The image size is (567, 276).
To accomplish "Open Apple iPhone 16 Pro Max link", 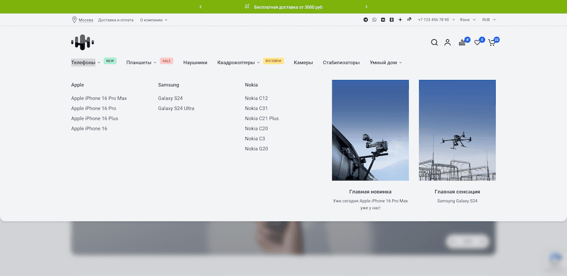I will point(99,98).
